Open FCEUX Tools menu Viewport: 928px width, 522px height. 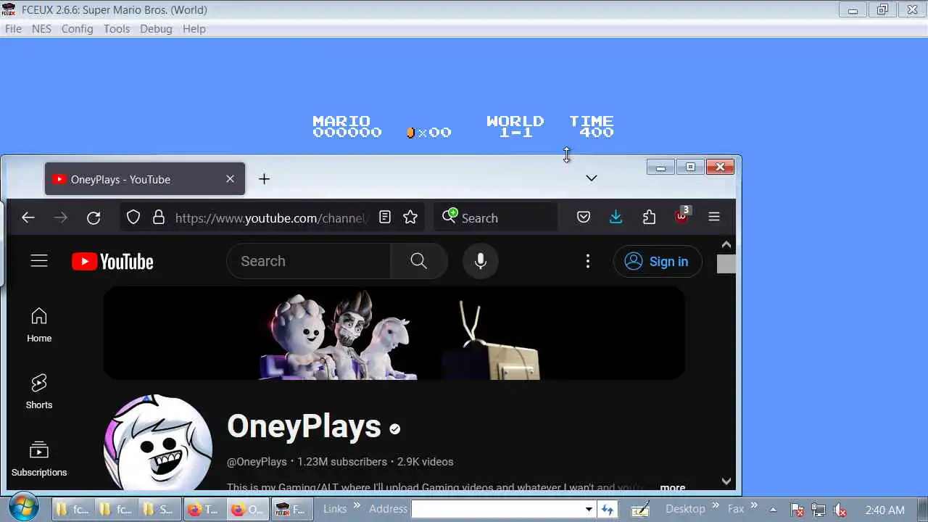[x=117, y=29]
